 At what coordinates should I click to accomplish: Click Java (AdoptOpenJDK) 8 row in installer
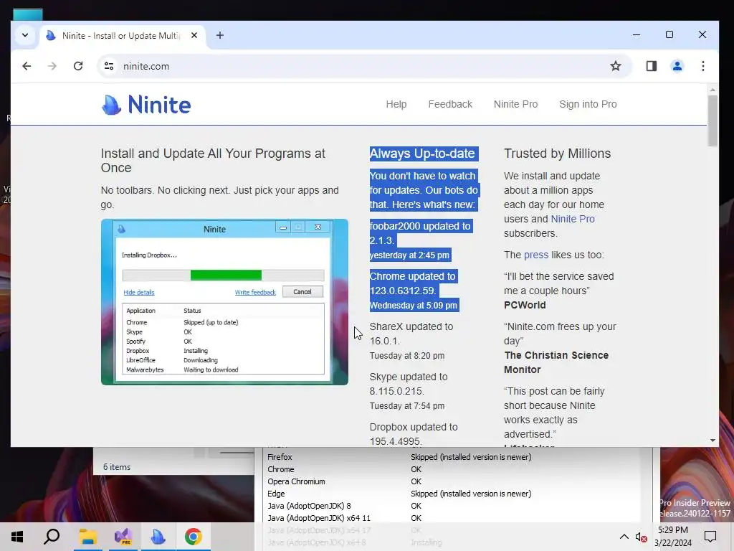click(452, 506)
